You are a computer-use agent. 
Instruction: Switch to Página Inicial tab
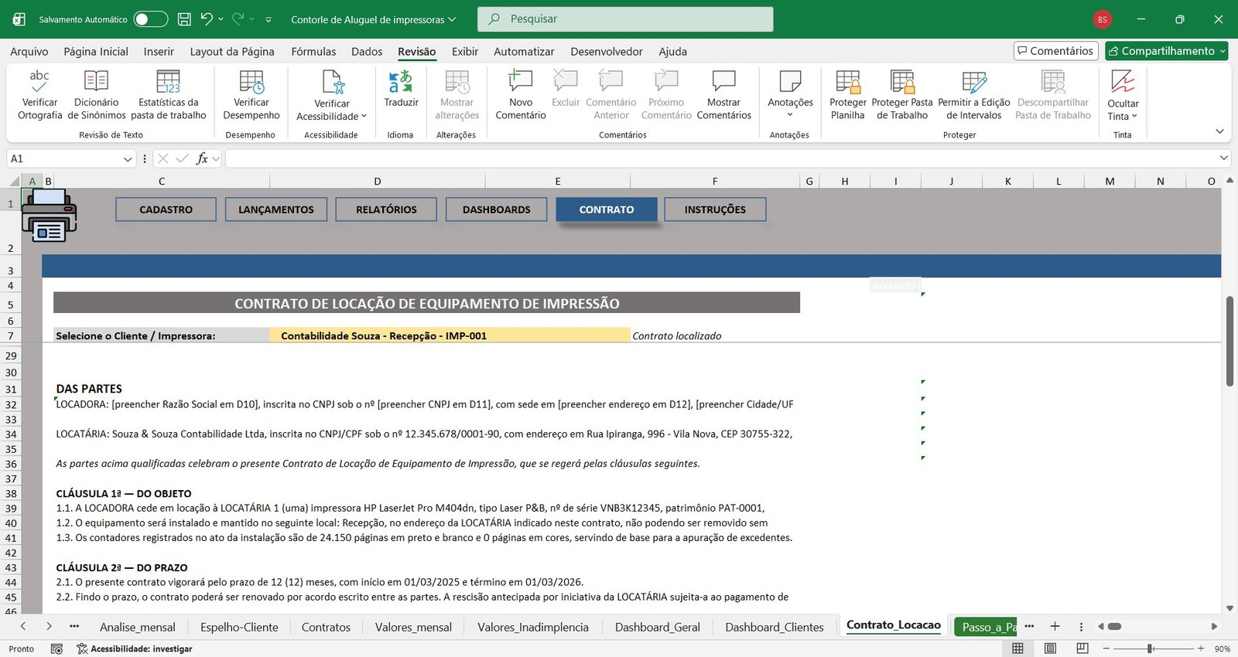coord(96,52)
